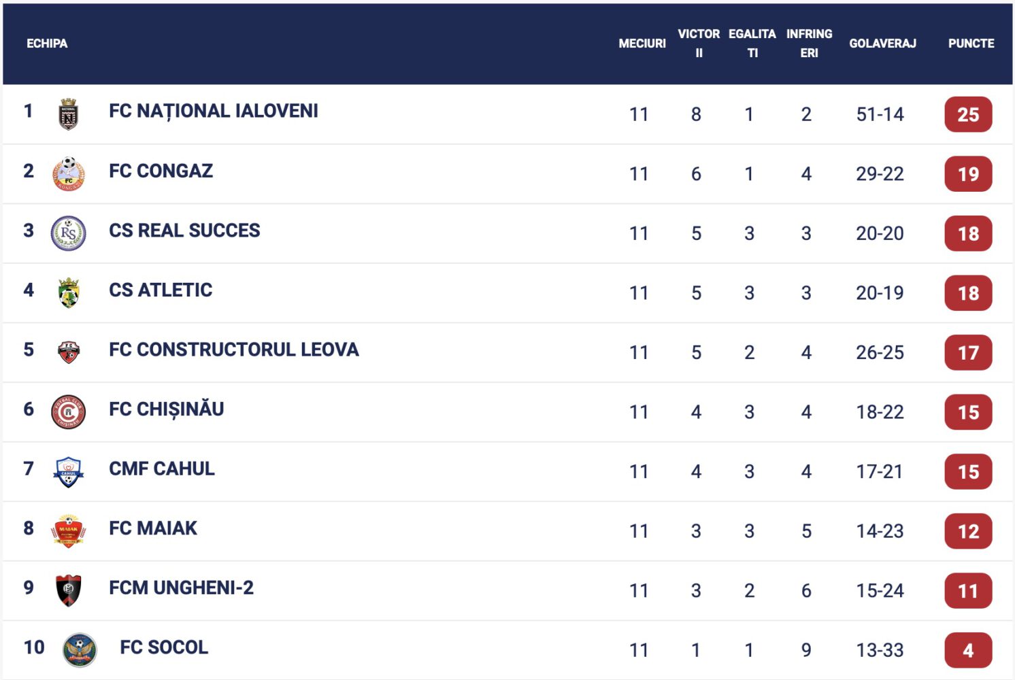Open the FCM Ungheni-2 team link
This screenshot has width=1015, height=680.
point(181,588)
